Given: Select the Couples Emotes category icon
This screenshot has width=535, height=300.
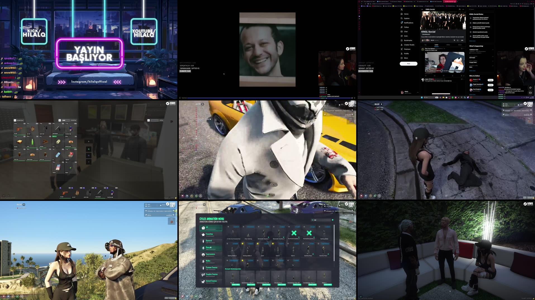Looking at the screenshot, I should pyautogui.click(x=203, y=275).
